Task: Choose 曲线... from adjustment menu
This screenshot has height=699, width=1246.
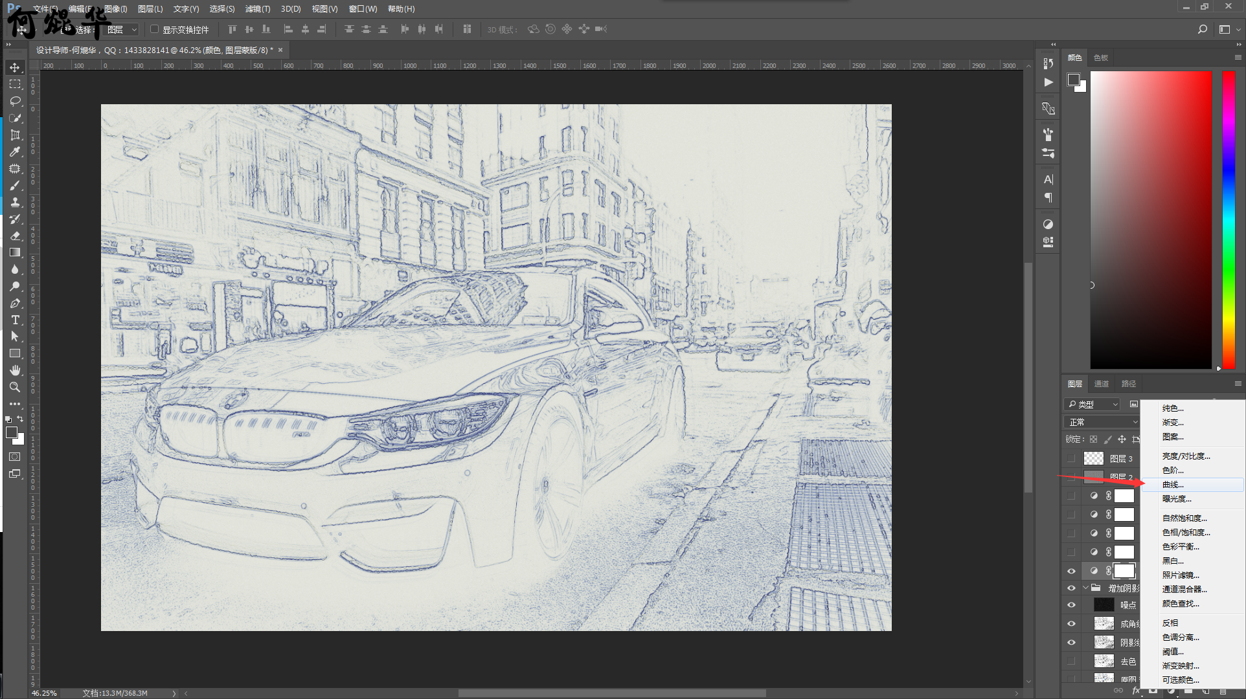Action: pyautogui.click(x=1173, y=485)
